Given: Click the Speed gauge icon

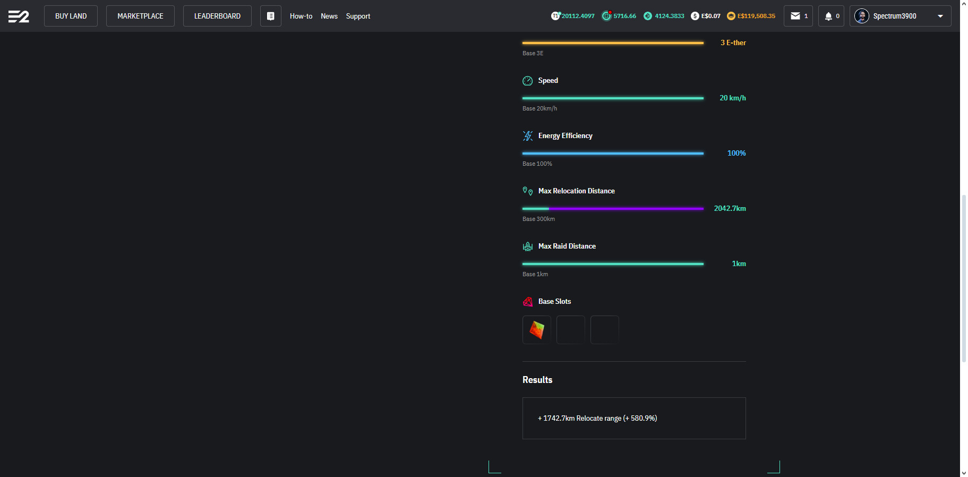Looking at the screenshot, I should 527,81.
